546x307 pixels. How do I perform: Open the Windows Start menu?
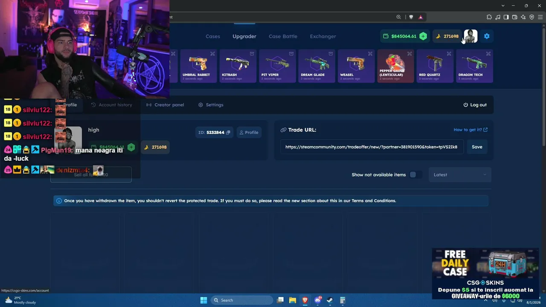click(x=203, y=300)
